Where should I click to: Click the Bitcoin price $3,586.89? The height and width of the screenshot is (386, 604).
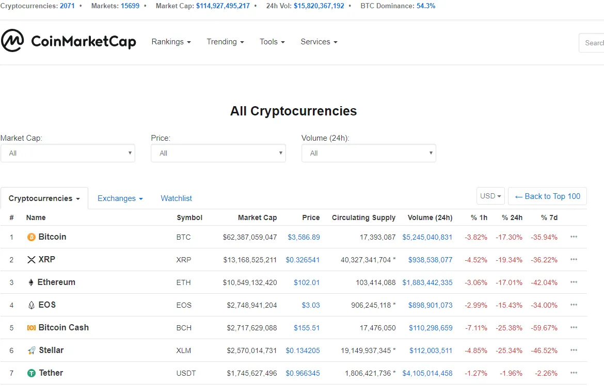pos(304,237)
